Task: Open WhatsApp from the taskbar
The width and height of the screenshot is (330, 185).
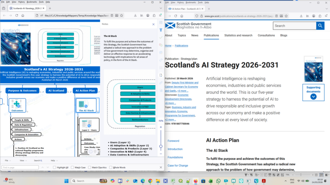Action: pyautogui.click(x=218, y=181)
